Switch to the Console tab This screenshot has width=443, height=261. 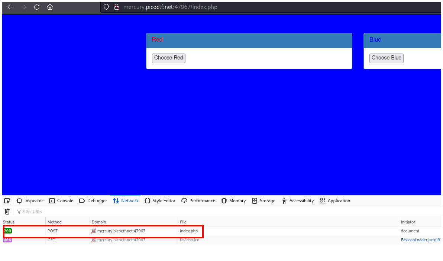[61, 201]
